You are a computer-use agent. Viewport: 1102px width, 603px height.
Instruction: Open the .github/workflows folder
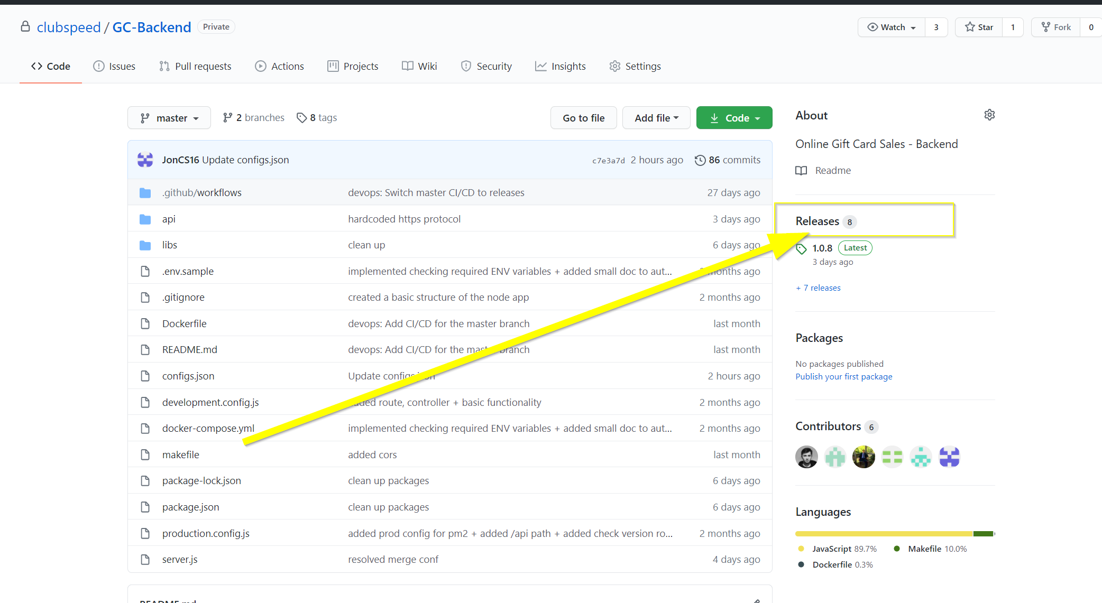click(202, 193)
